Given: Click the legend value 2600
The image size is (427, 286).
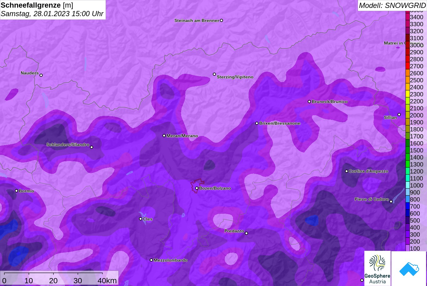Looking at the screenshot, I should (417, 73).
